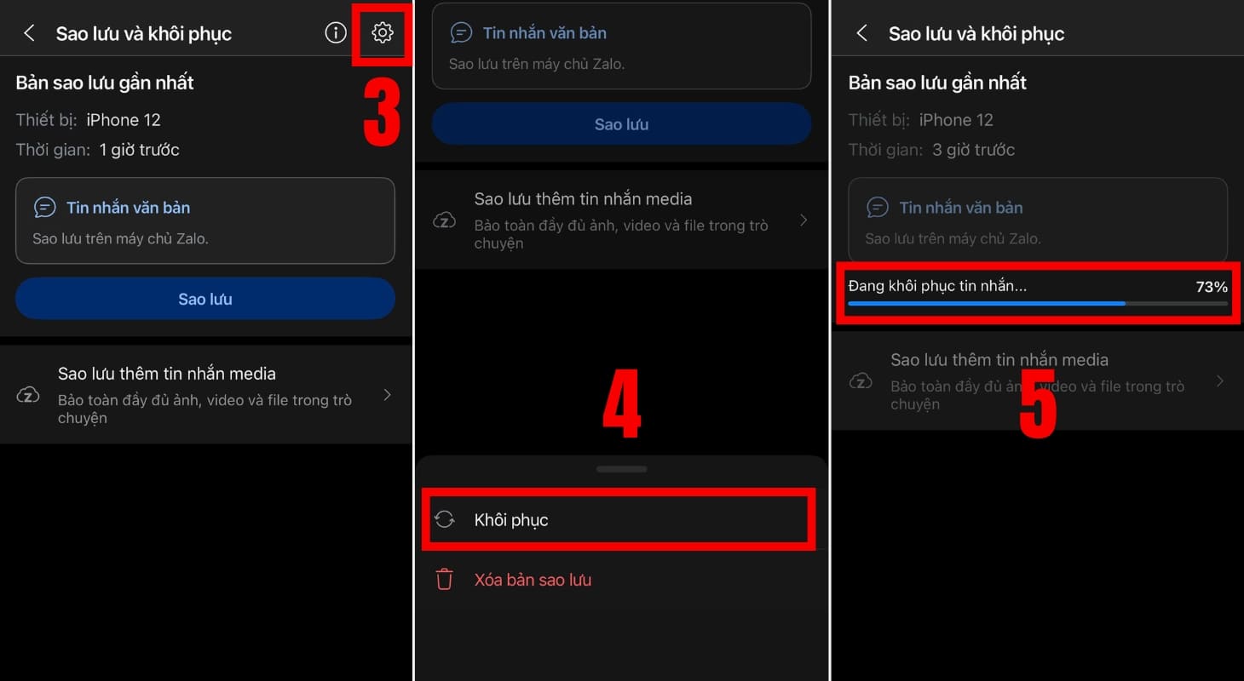Tap the Zalo cloud icon in left screen
Screen dimensions: 1244x681
tap(28, 395)
